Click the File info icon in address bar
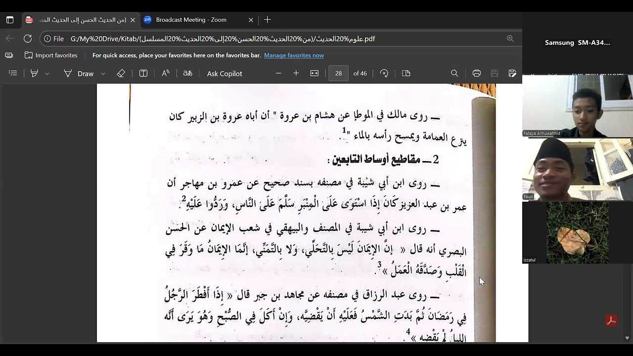Viewport: 633px width, 356px height. tap(54, 39)
